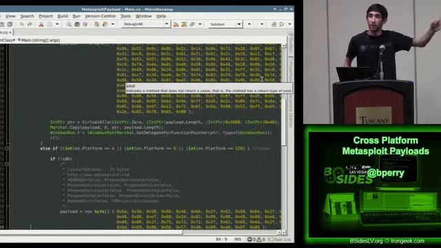Click the 'r();' code line

(x=55, y=138)
